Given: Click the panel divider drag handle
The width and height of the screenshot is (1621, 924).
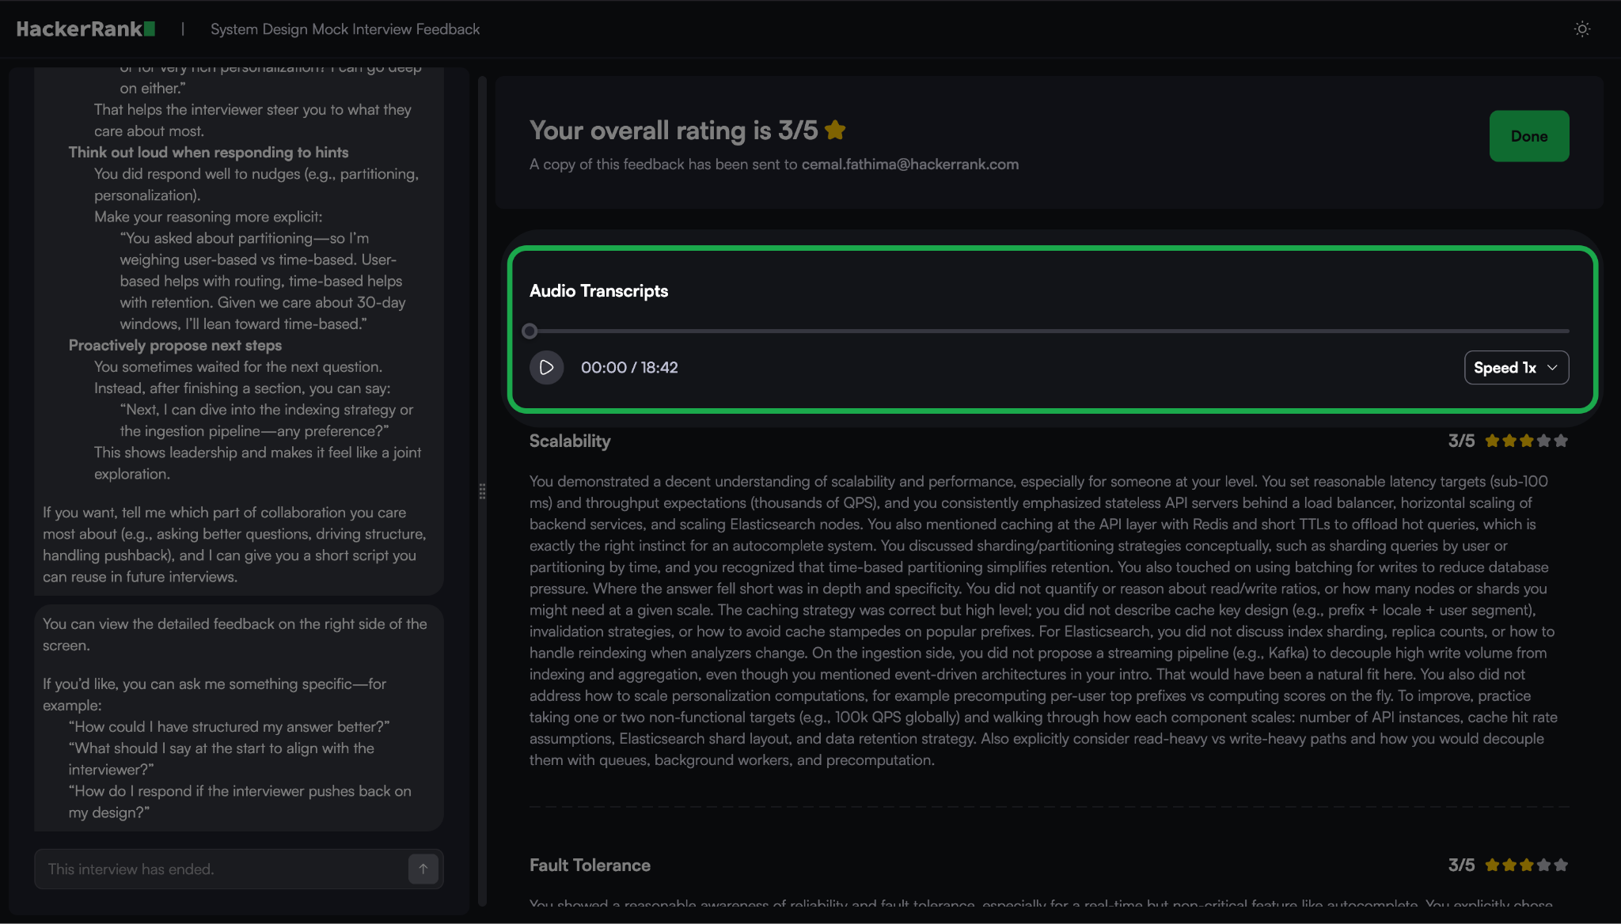Looking at the screenshot, I should 482,491.
